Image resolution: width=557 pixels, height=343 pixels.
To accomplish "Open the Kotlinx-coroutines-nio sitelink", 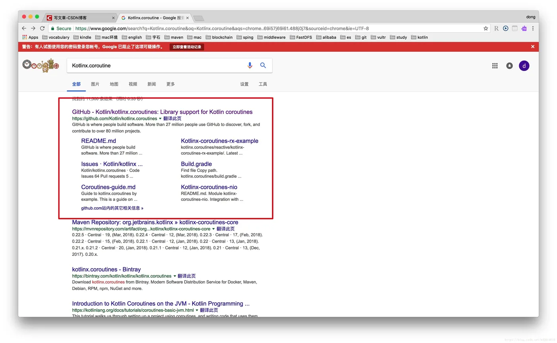I will point(209,187).
